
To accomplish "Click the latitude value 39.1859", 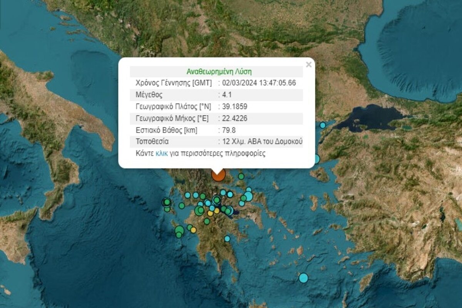I will [234, 107].
